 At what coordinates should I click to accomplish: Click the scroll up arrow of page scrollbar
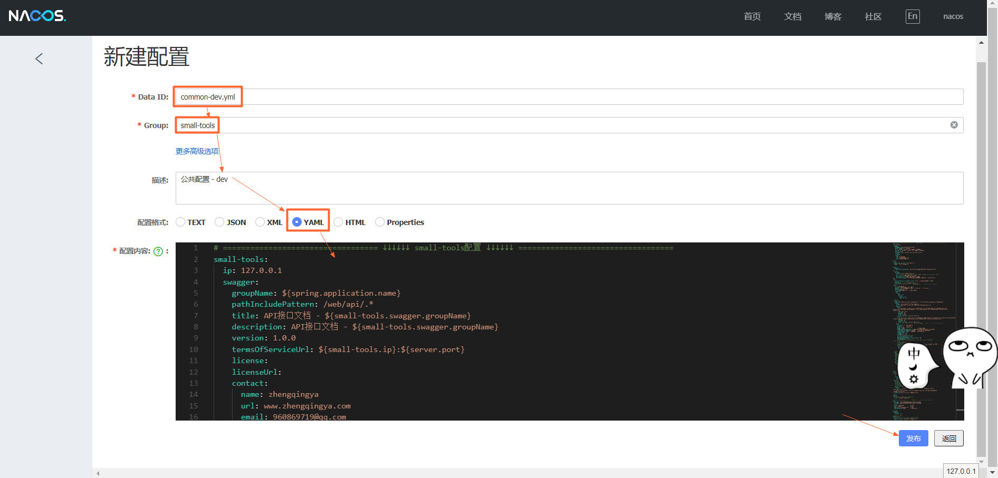[x=981, y=42]
